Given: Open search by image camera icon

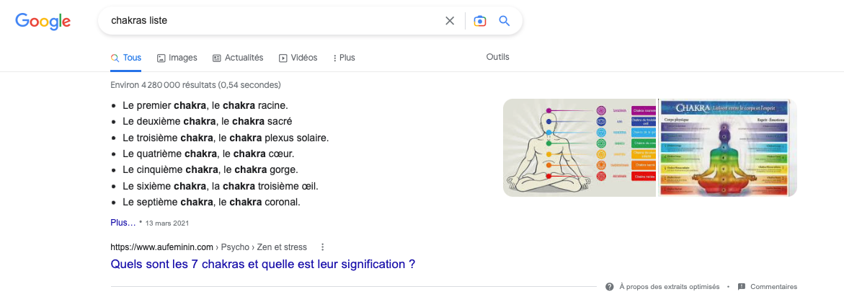Looking at the screenshot, I should pos(479,21).
